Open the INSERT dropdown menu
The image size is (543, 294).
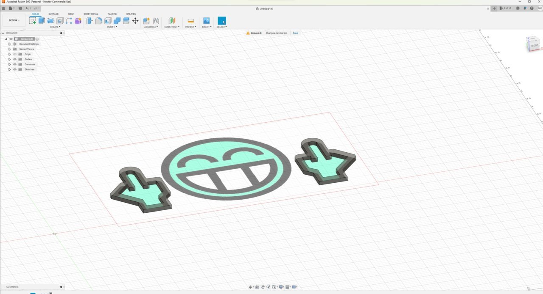click(207, 27)
